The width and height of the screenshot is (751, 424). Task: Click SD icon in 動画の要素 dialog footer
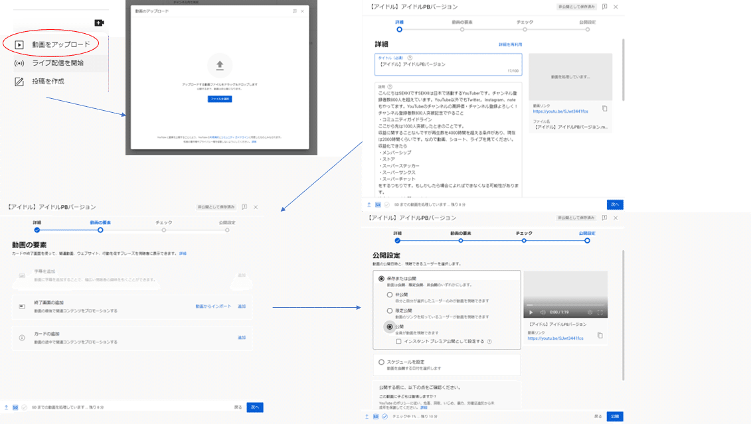[x=15, y=407]
